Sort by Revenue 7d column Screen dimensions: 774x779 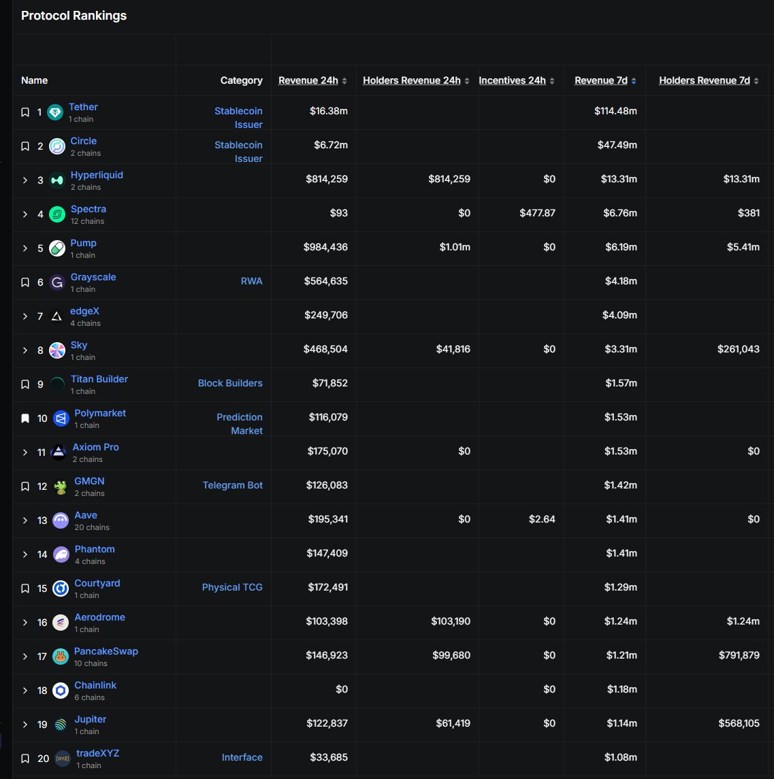[x=605, y=80]
